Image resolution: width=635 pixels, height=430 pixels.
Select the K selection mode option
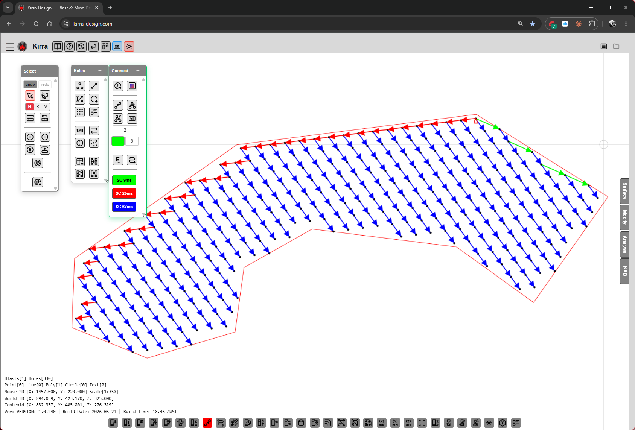pyautogui.click(x=38, y=107)
